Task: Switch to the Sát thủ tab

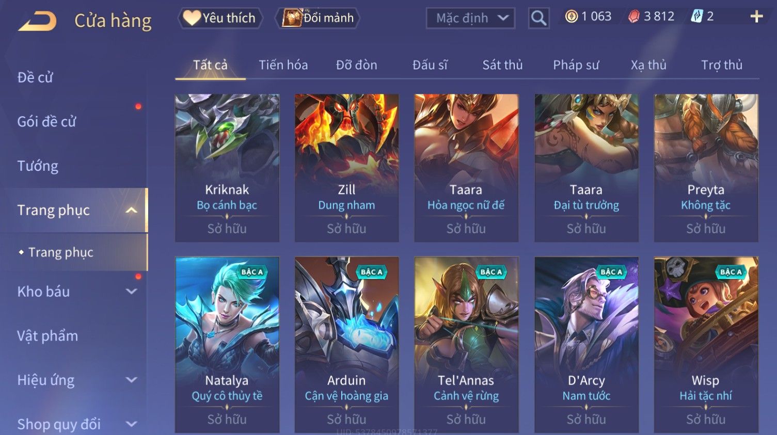Action: pyautogui.click(x=502, y=65)
